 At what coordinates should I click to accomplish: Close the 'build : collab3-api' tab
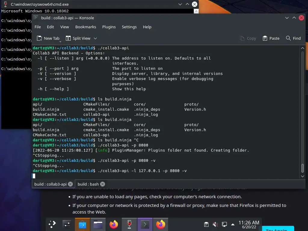point(70,184)
